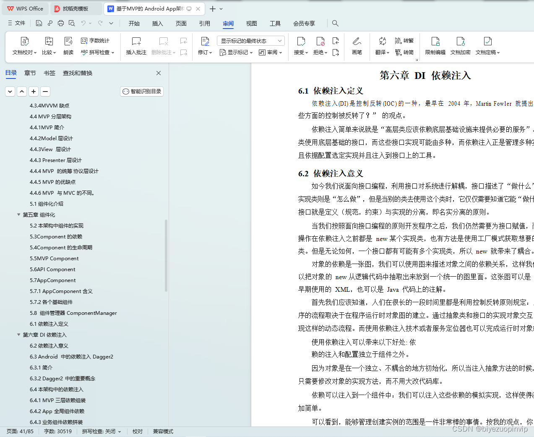Jump to 4.4.2Model 层设计 in outline

tap(51, 138)
